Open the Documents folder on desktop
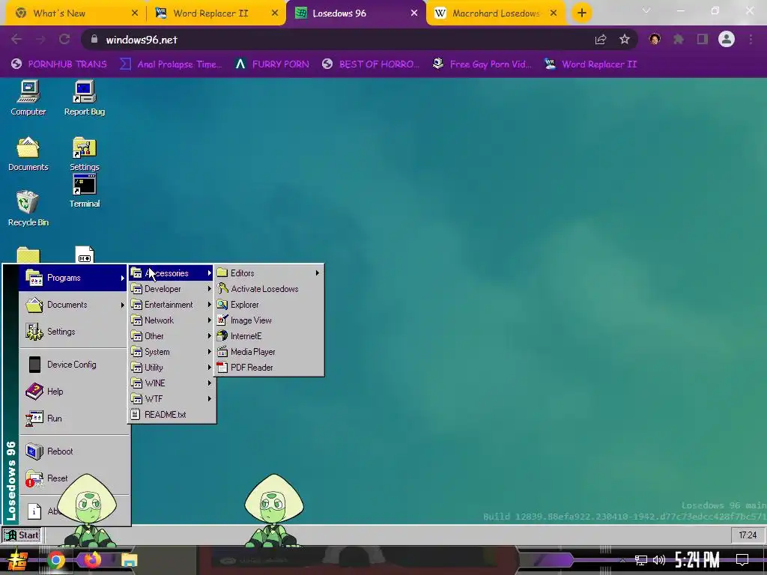Screen dimensions: 767x575 click(28, 153)
